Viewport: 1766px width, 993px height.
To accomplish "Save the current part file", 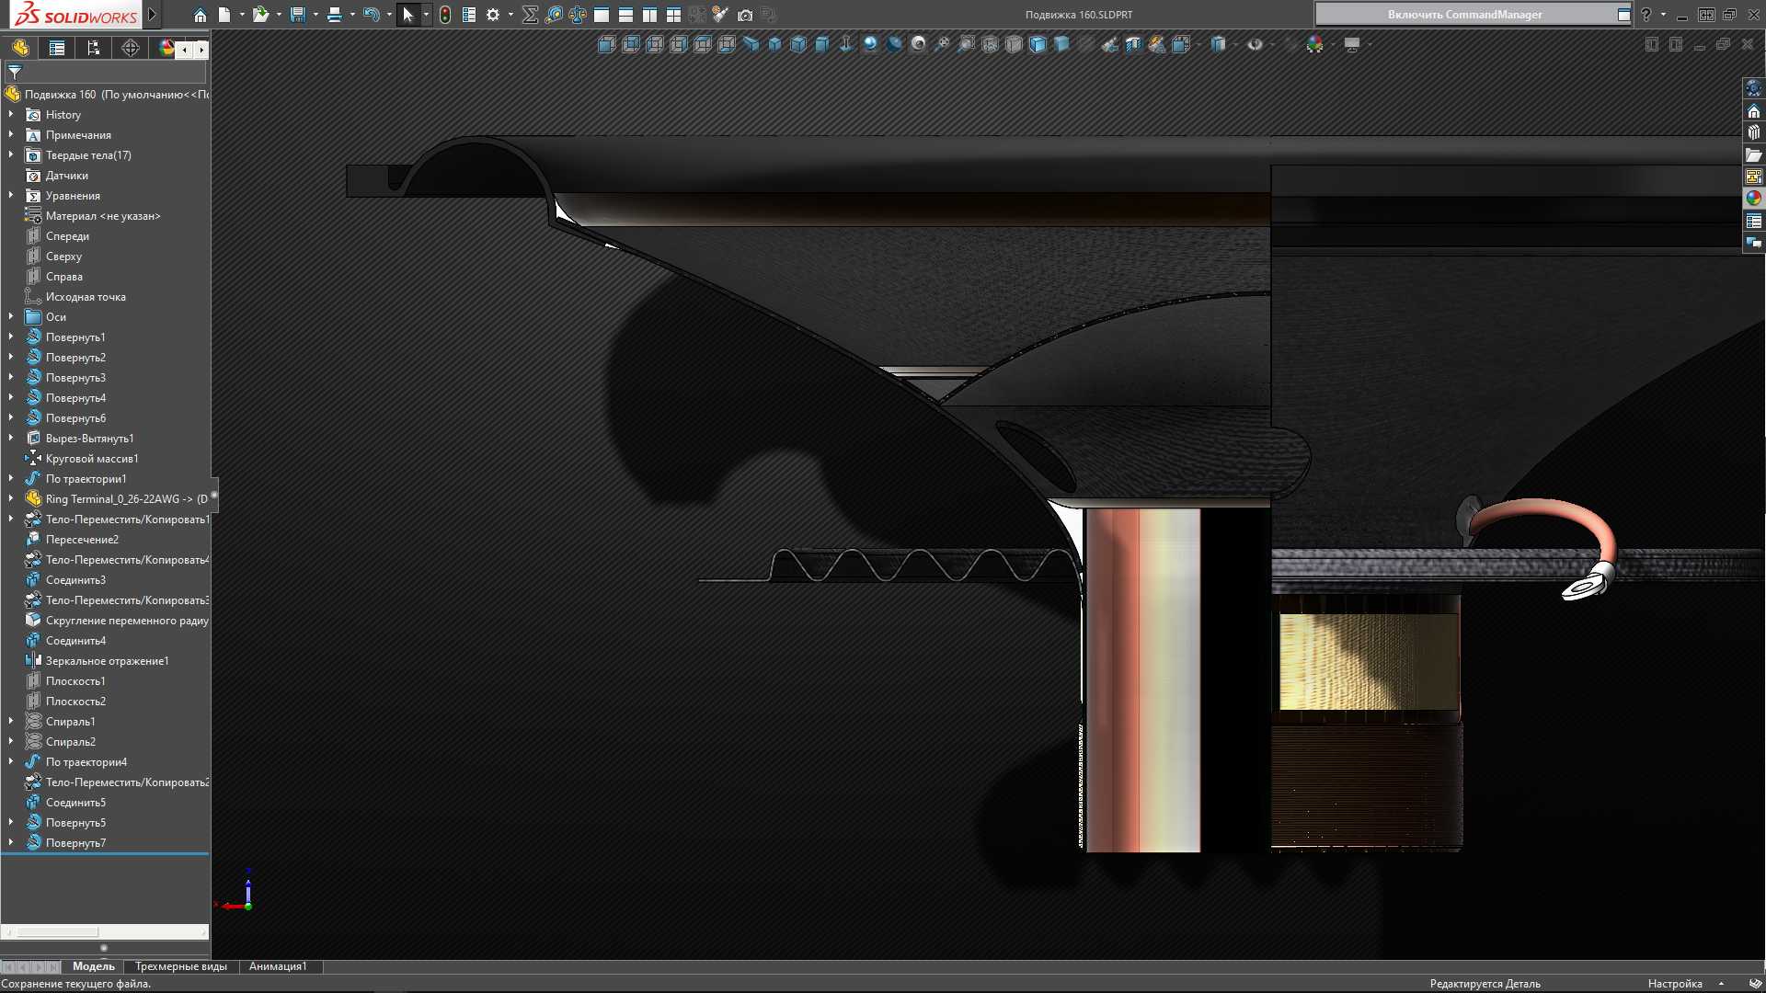I will 297,15.
